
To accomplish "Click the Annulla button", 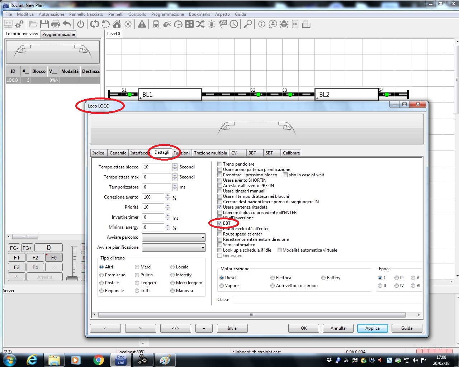I will click(x=338, y=328).
